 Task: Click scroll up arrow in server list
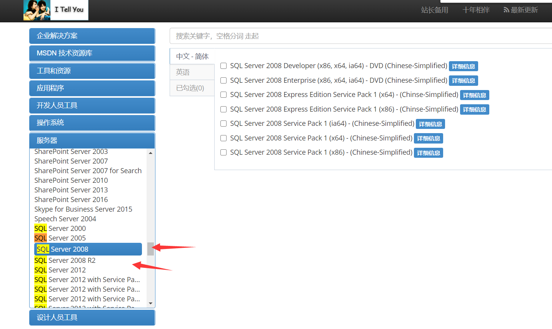click(150, 153)
